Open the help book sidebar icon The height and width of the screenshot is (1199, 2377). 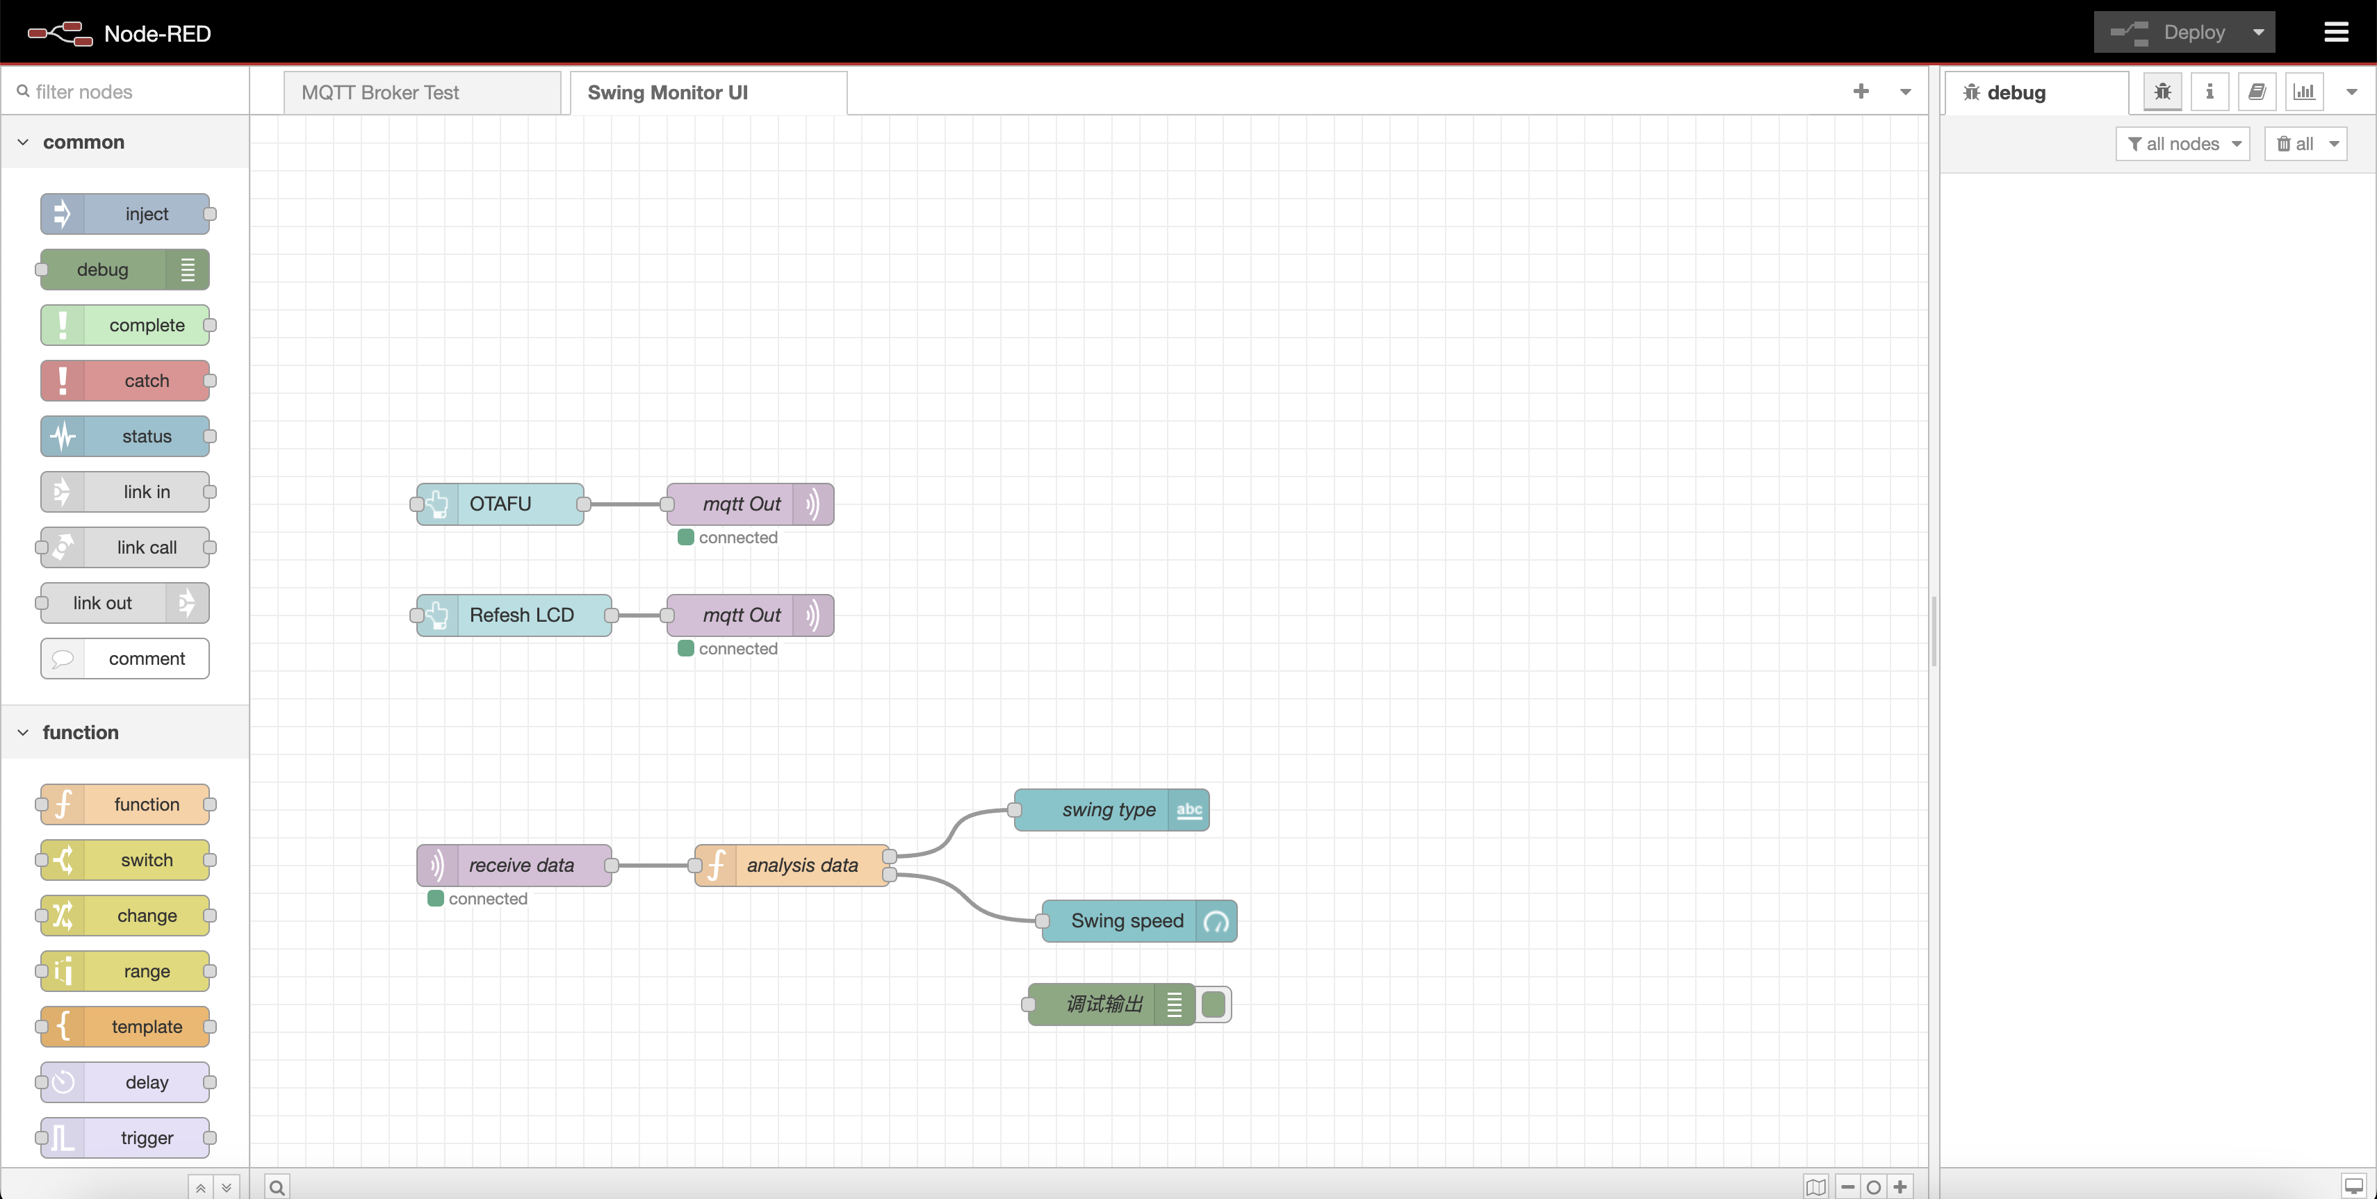coord(2256,91)
